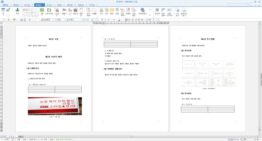The image size is (262, 141).
Task: Open 입력 도우미 input helper
Action: pyautogui.click(x=170, y=12)
